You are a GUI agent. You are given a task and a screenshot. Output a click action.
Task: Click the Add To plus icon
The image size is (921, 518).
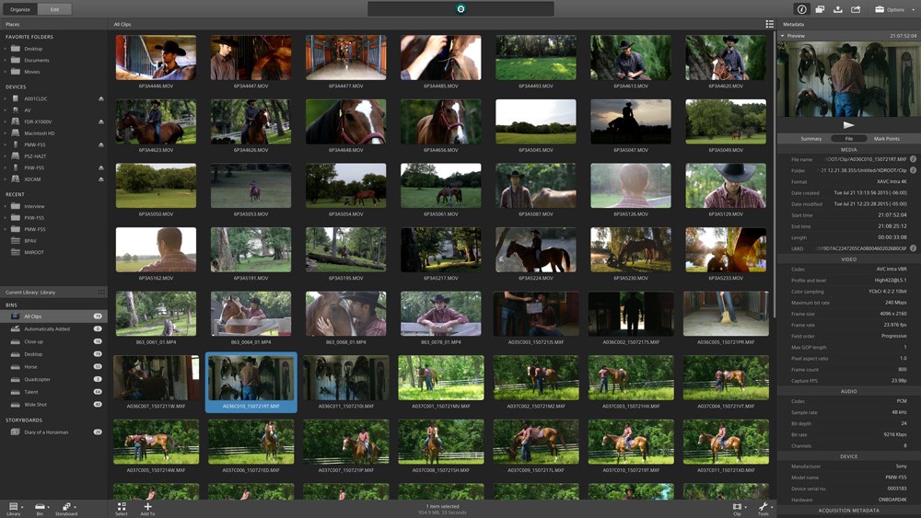(x=147, y=509)
